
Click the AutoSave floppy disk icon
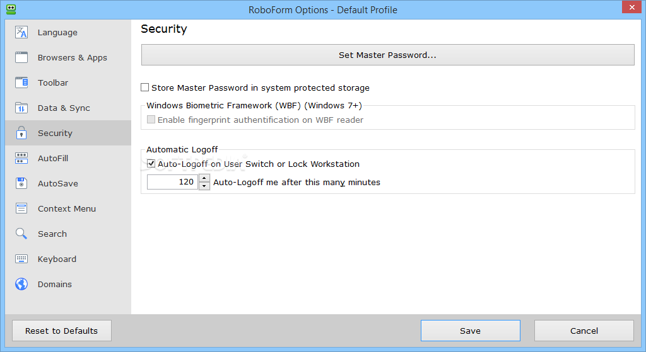21,183
